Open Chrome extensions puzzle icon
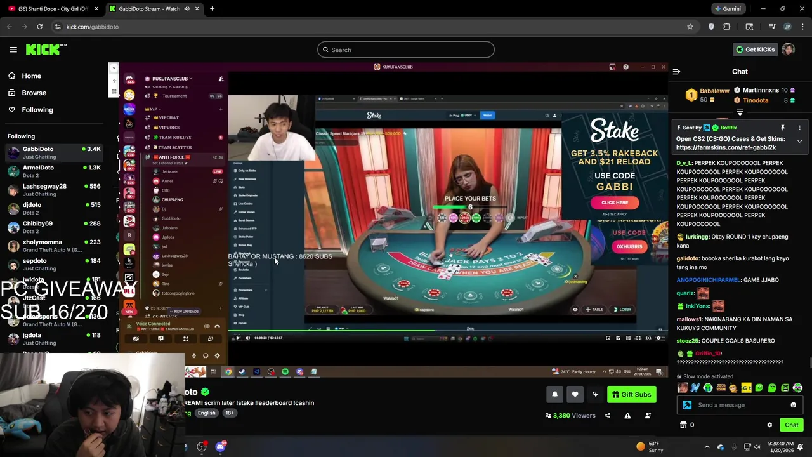This screenshot has width=812, height=457. (727, 27)
